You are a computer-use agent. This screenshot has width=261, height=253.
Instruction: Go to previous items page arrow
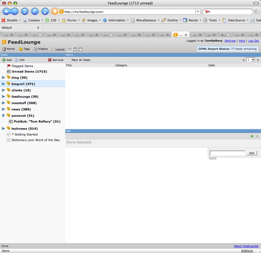(244, 60)
